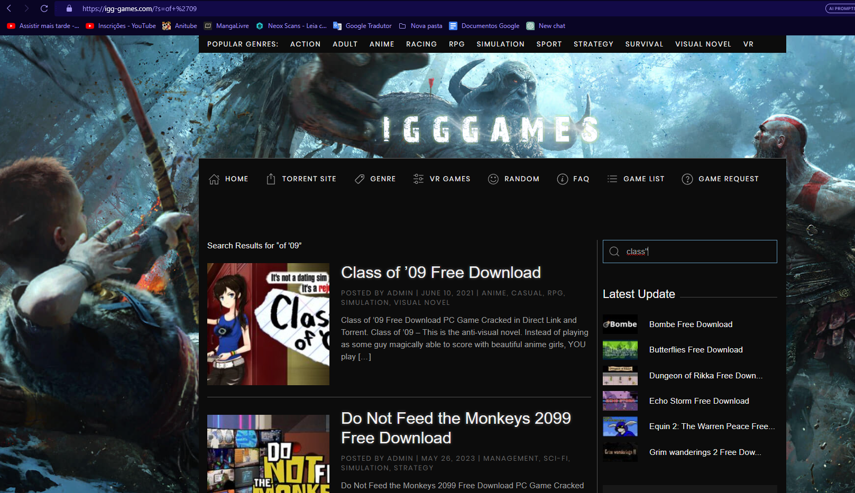This screenshot has height=493, width=855.
Task: Click the Game Request question mark icon
Action: (687, 179)
